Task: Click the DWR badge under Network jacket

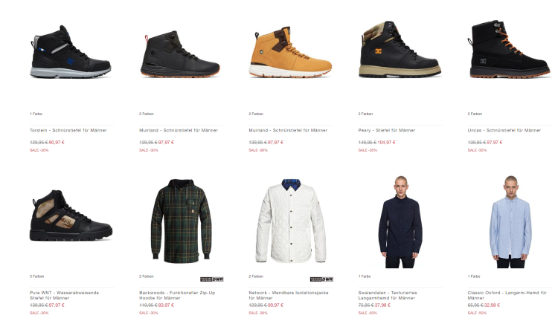Action: tap(321, 279)
